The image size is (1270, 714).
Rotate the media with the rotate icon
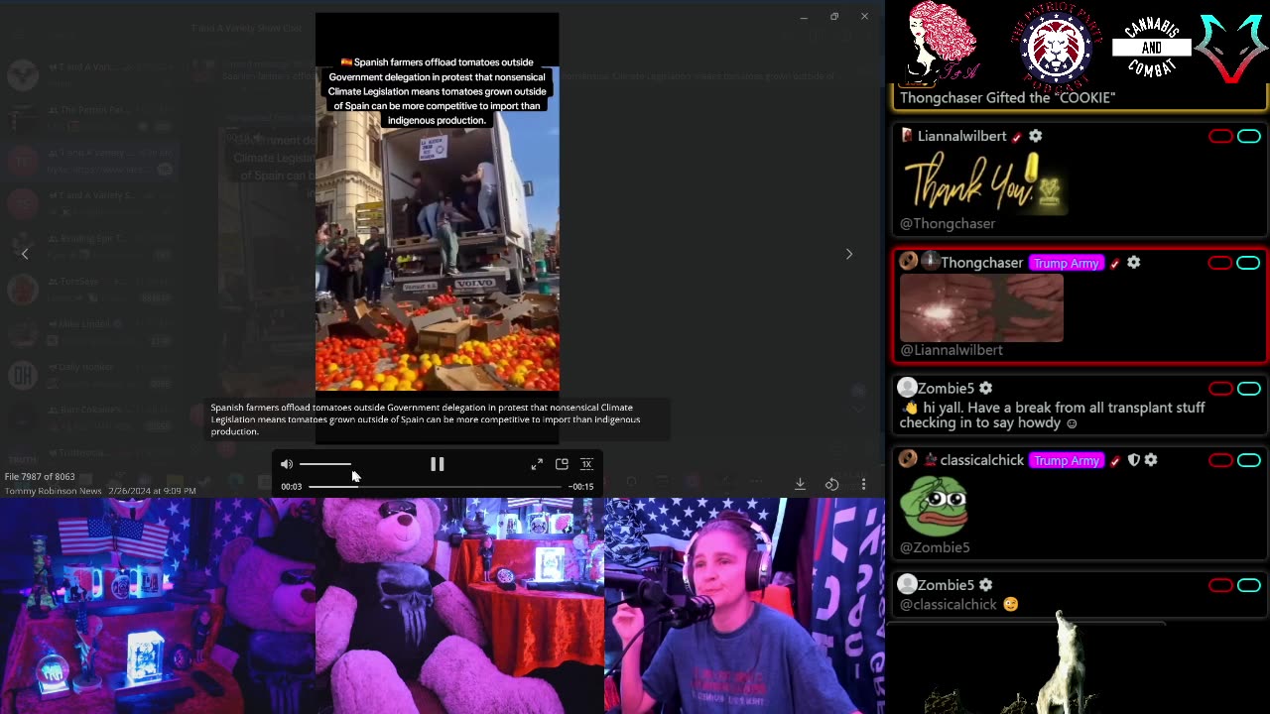coord(831,484)
